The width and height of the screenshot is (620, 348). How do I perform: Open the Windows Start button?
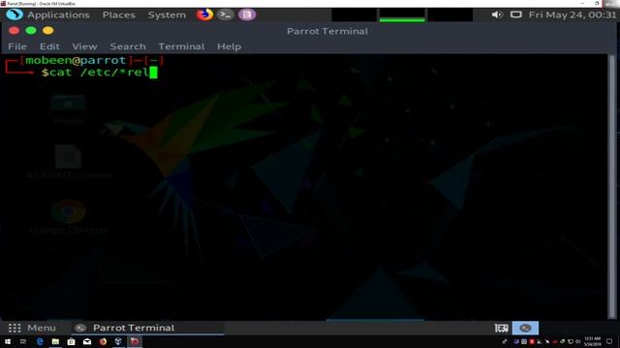[x=8, y=341]
